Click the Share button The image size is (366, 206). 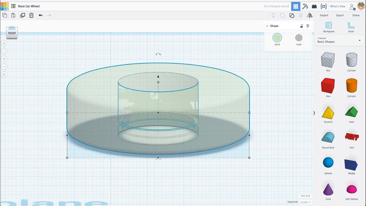(356, 15)
